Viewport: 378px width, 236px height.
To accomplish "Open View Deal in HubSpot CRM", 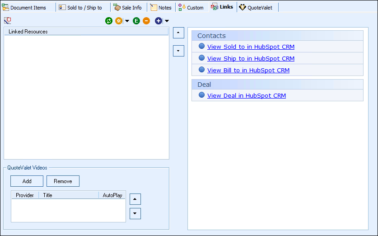I will coord(247,96).
